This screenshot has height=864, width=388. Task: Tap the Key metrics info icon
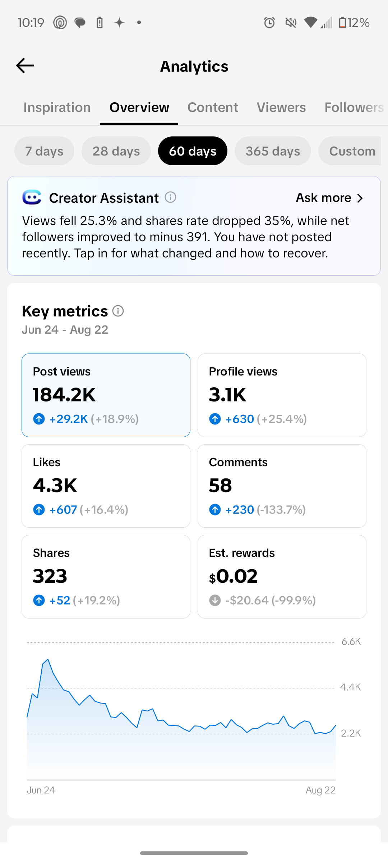[x=118, y=311]
